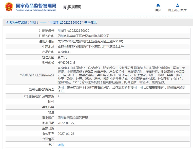Click registrant name 四川省航宇电子医疗设备制造有限公司
The image size is (193, 149).
(x=84, y=36)
